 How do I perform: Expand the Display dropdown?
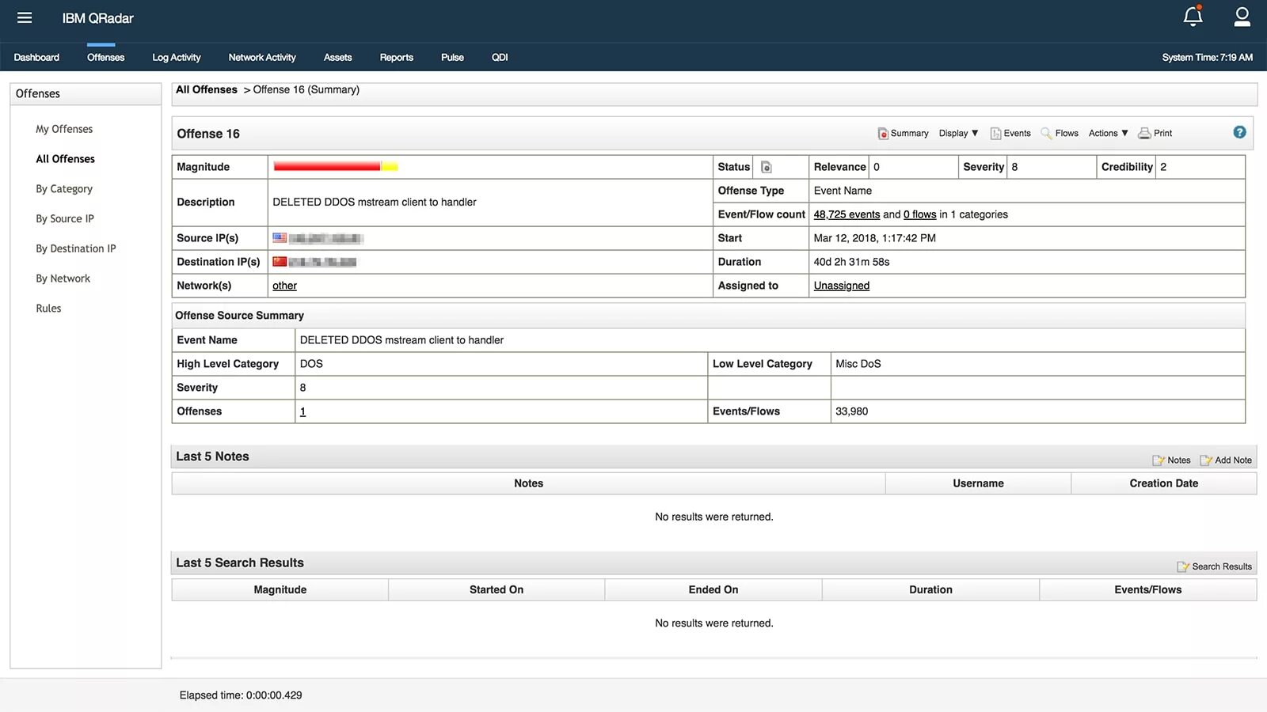[x=958, y=133]
